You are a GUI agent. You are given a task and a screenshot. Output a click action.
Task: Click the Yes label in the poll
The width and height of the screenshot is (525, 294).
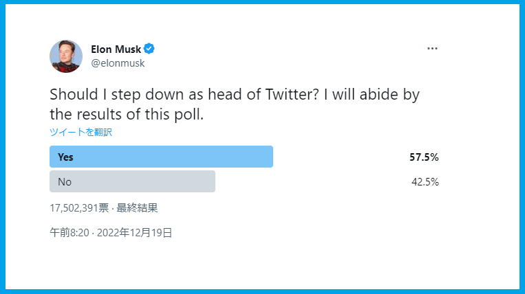65,157
